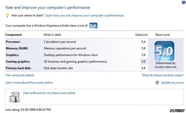The width and height of the screenshot is (186, 113).
Task: Click 'What do these numbers mean?' link
Action: [163, 75]
